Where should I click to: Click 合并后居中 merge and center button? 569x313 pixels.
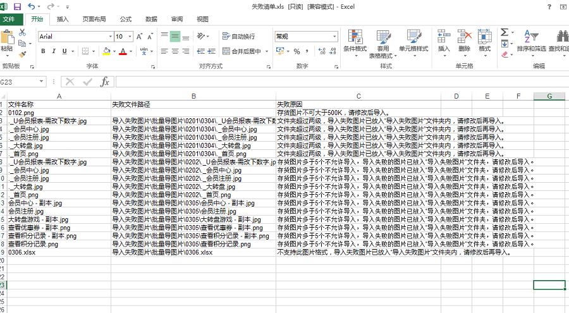click(242, 51)
